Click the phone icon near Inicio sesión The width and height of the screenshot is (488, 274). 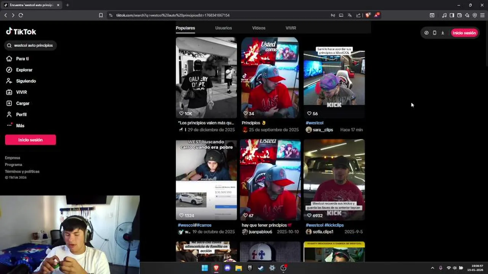pyautogui.click(x=435, y=33)
